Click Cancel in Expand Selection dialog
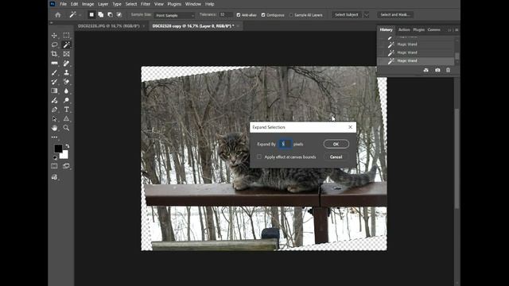 pyautogui.click(x=336, y=157)
